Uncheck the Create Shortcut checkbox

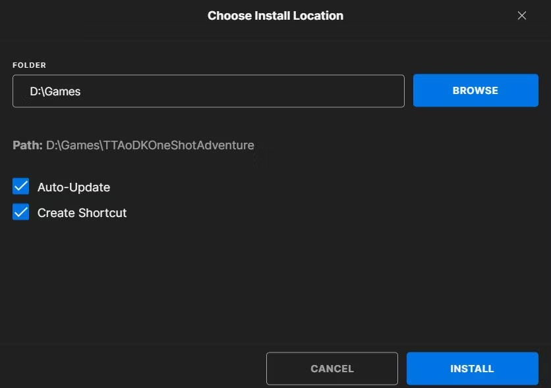pos(20,212)
